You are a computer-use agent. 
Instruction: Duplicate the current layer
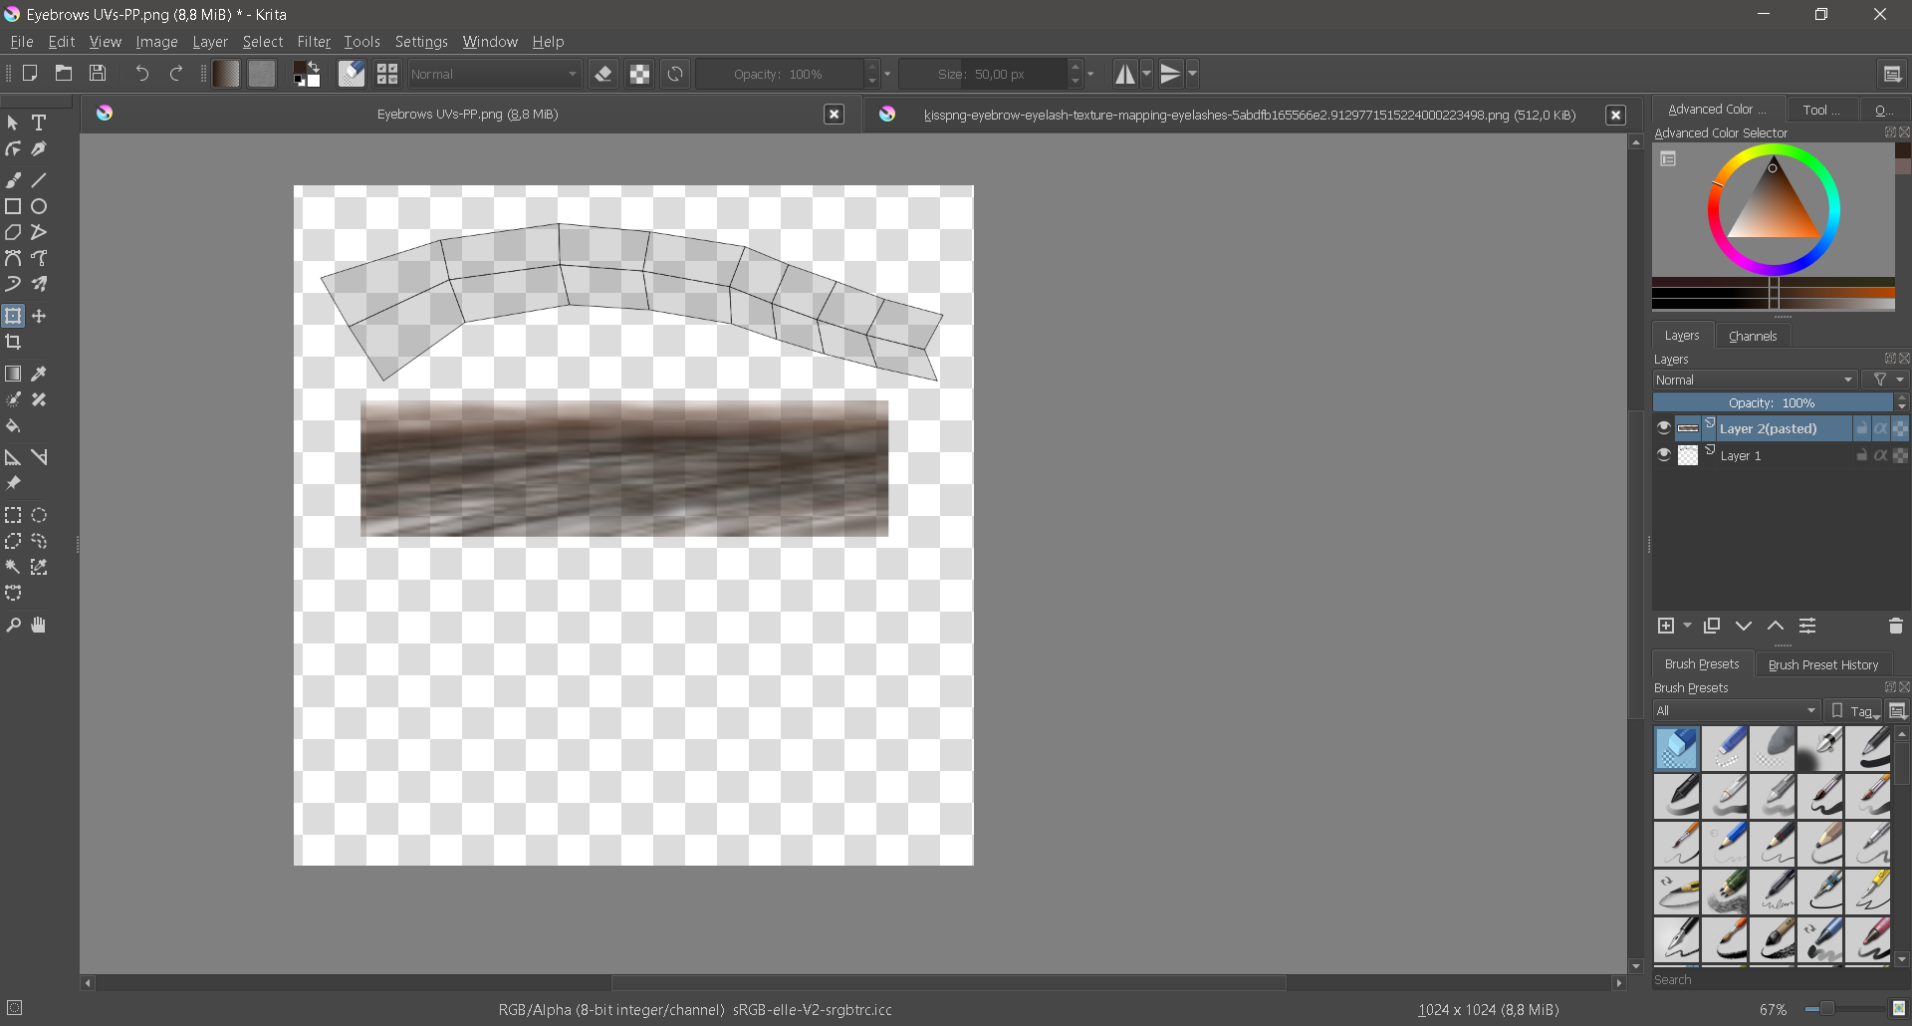coord(1712,626)
